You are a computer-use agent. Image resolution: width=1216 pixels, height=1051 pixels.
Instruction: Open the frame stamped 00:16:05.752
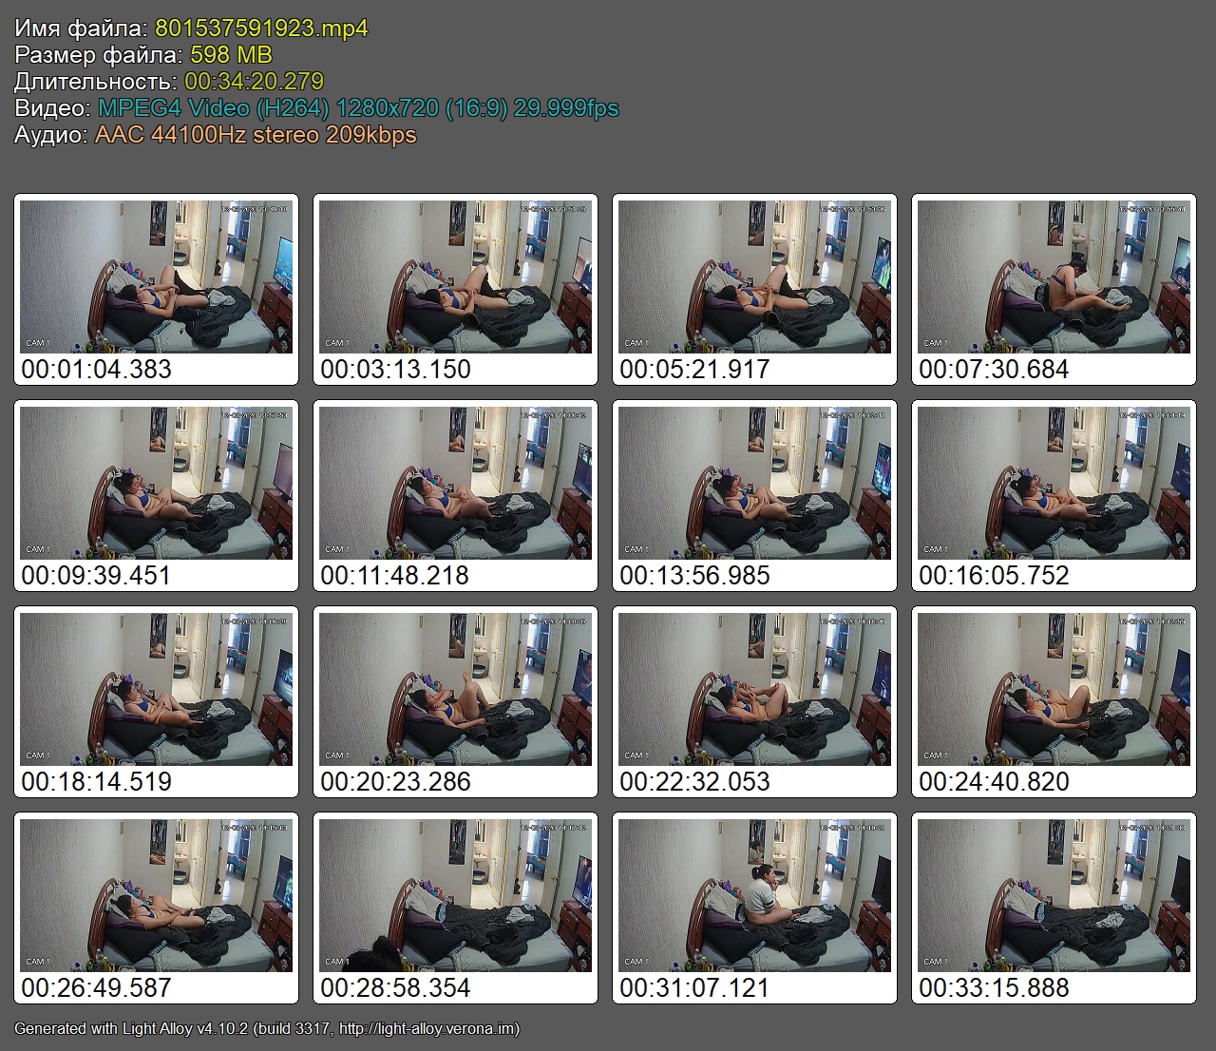(x=1054, y=483)
